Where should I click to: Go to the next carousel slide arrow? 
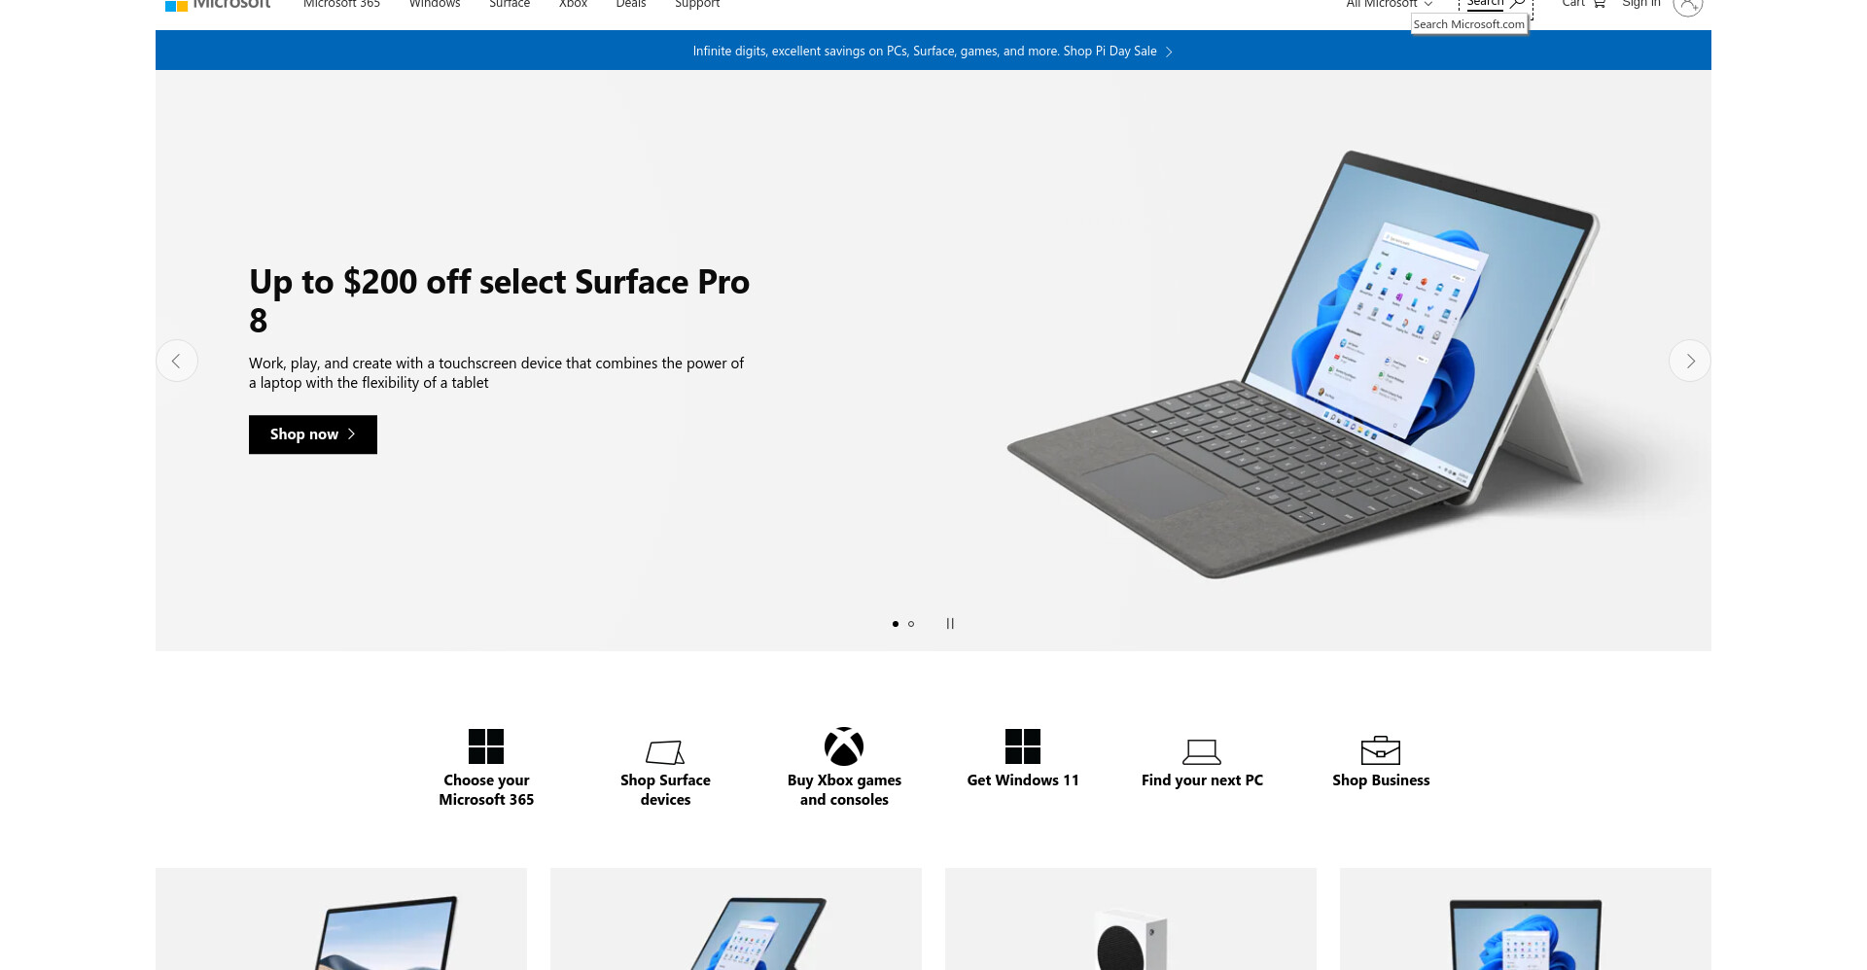point(1690,361)
